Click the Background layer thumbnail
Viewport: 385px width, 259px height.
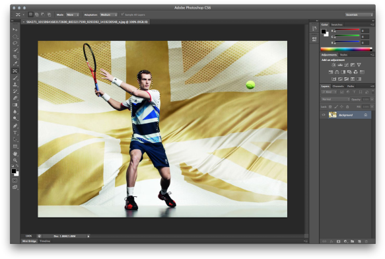coord(332,115)
